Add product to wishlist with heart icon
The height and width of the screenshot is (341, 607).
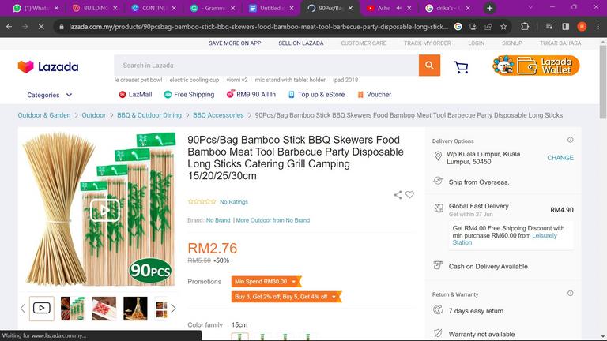(x=409, y=195)
